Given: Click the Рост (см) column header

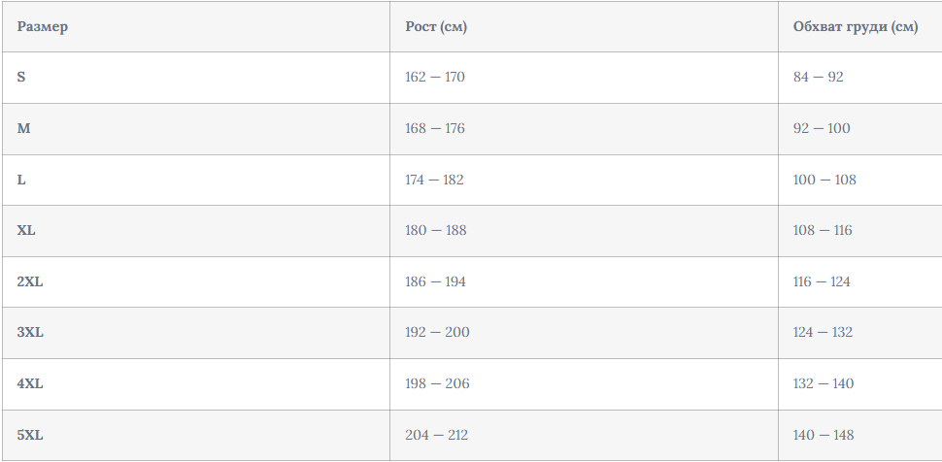Looking at the screenshot, I should click(x=436, y=27).
